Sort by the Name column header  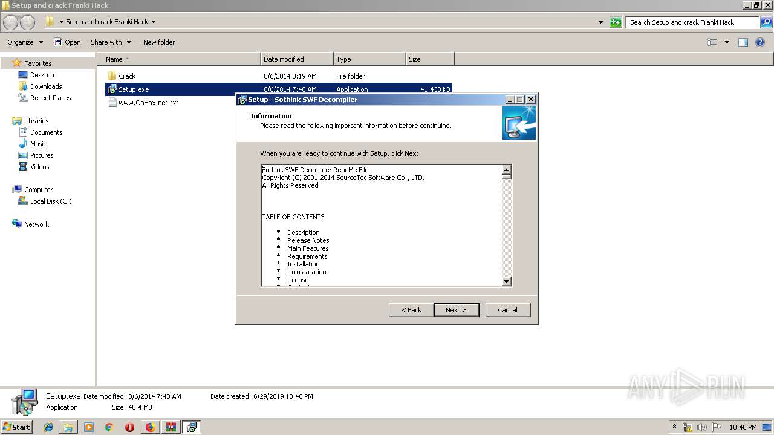180,59
